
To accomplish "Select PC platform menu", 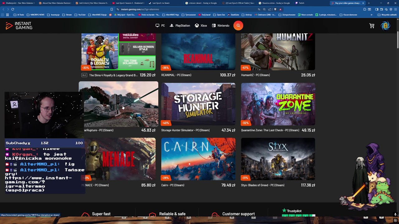I will click(160, 26).
